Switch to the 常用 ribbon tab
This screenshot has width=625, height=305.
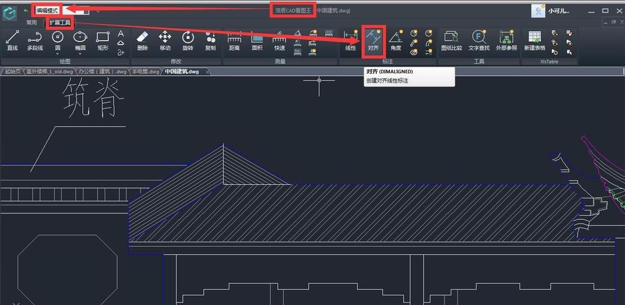coord(31,23)
